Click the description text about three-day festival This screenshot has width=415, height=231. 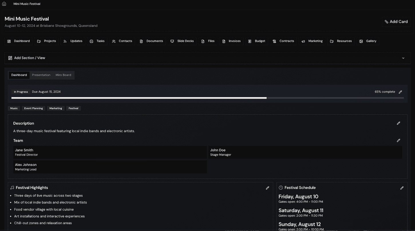click(x=74, y=131)
